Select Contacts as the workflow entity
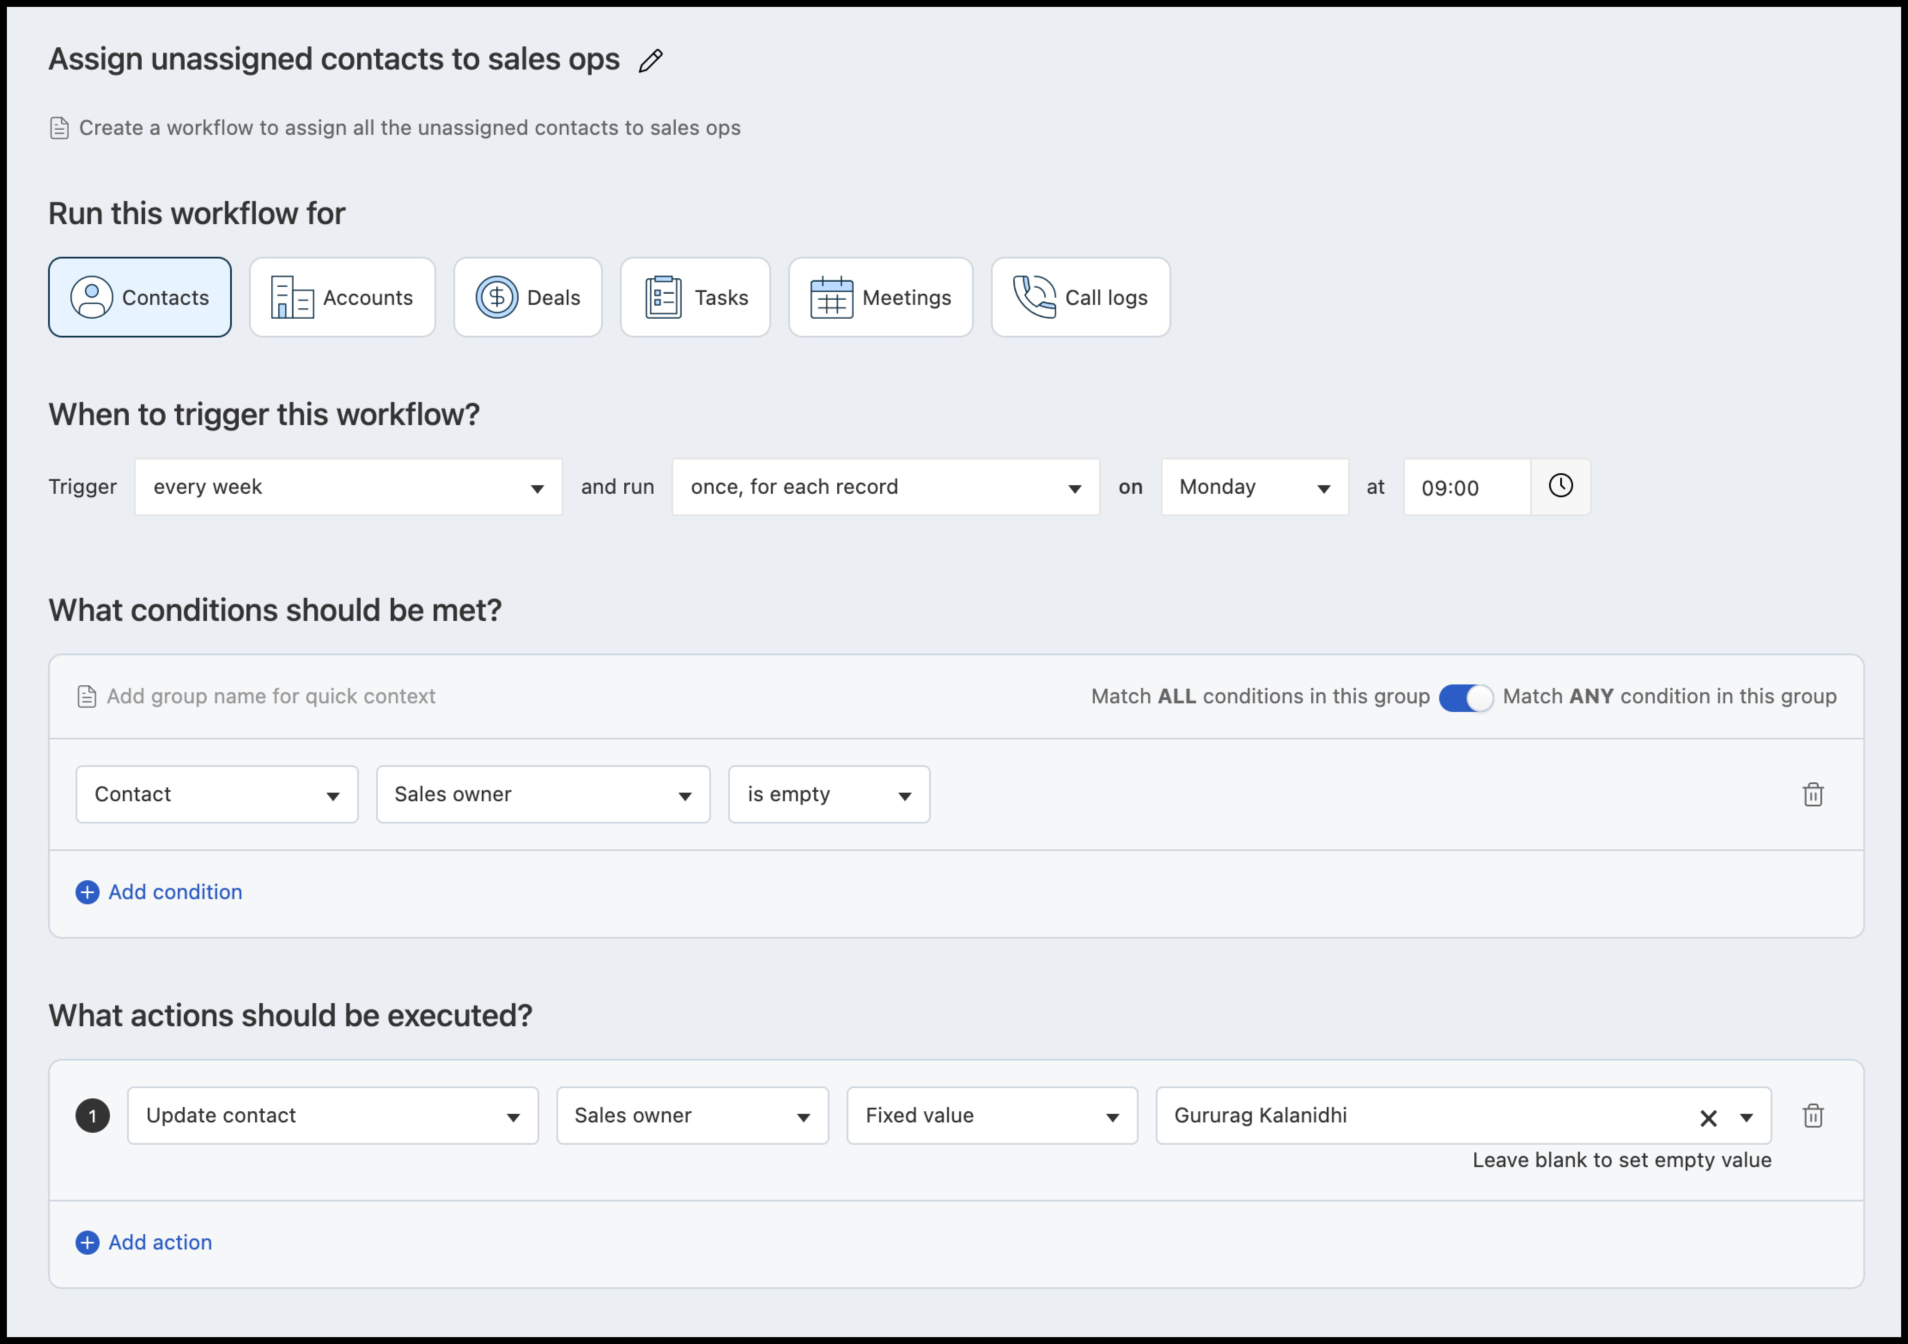The height and width of the screenshot is (1344, 1908). click(x=140, y=297)
